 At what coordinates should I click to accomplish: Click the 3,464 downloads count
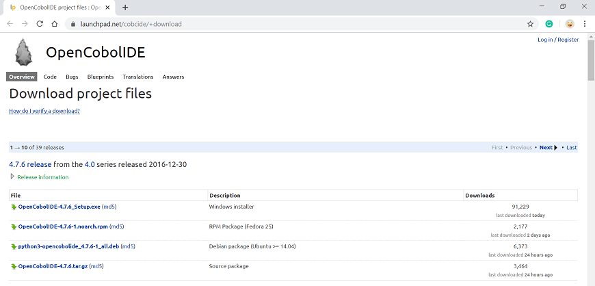(x=520, y=266)
